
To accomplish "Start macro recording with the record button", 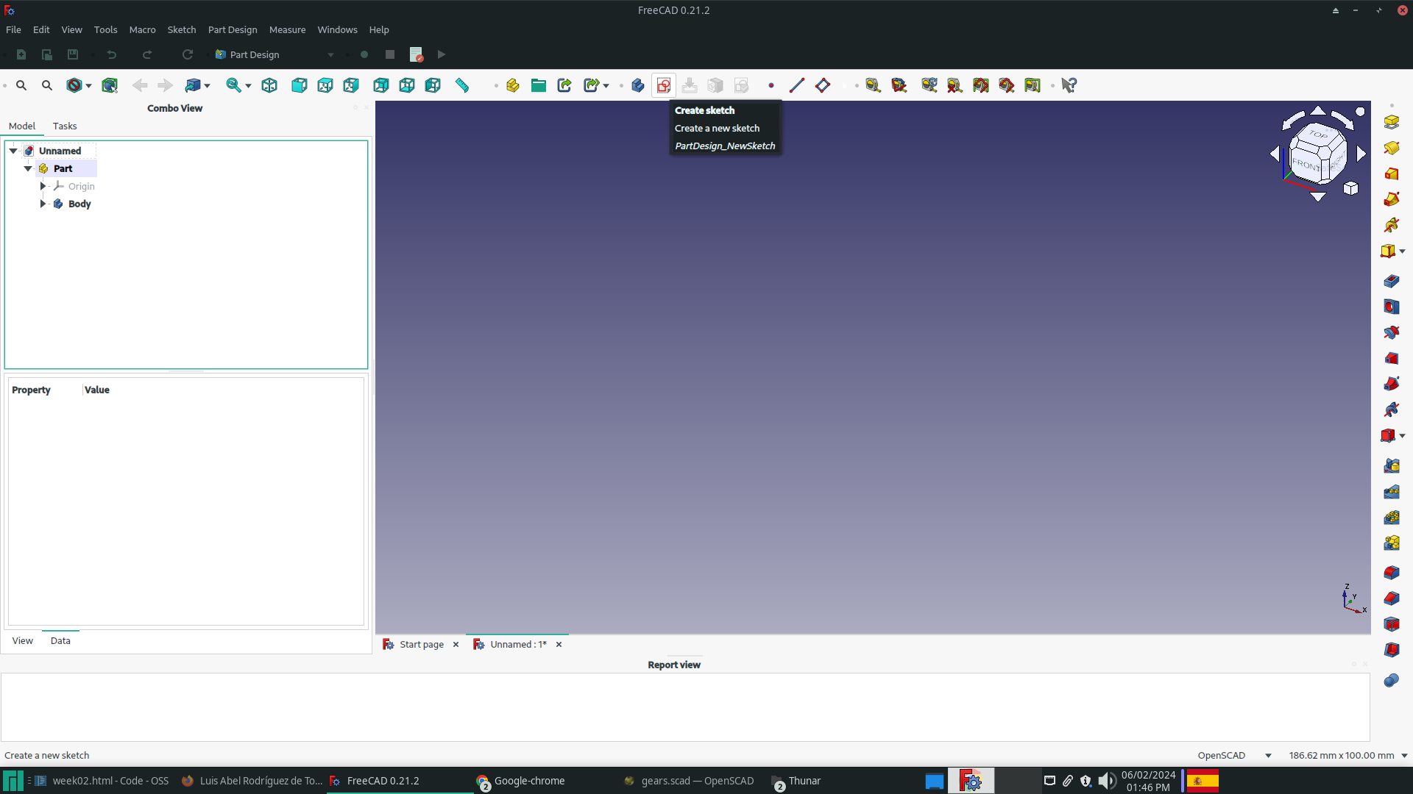I will (x=364, y=54).
